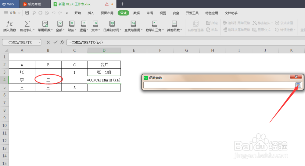Open a new tab with plus button
Image resolution: width=305 pixels, height=166 pixels.
tap(122, 4)
